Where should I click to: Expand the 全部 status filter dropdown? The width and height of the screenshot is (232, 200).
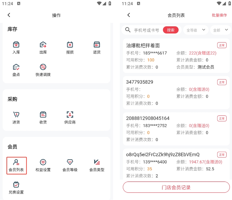(x=220, y=30)
